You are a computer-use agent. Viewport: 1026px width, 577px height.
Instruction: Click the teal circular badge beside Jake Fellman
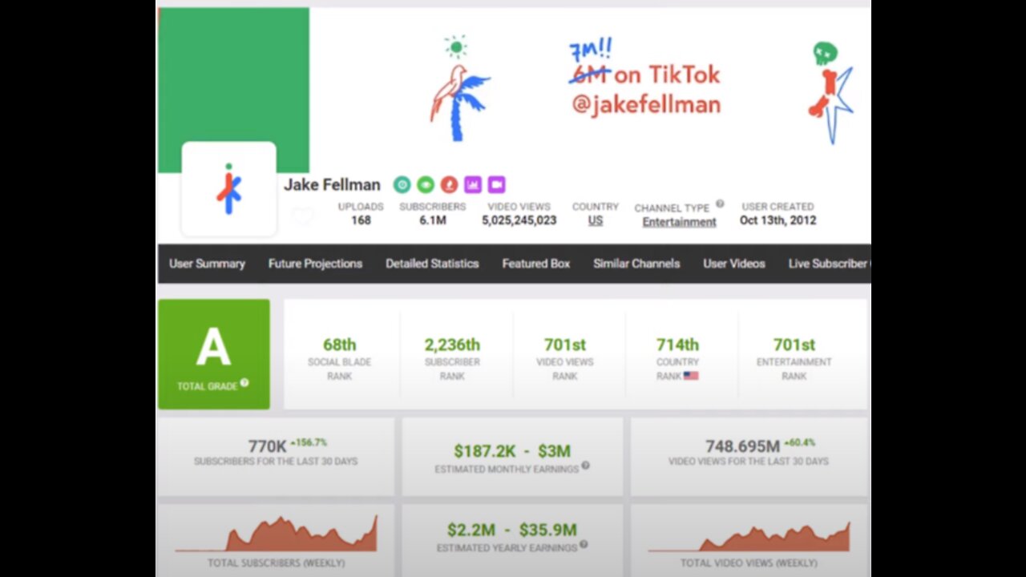point(402,185)
